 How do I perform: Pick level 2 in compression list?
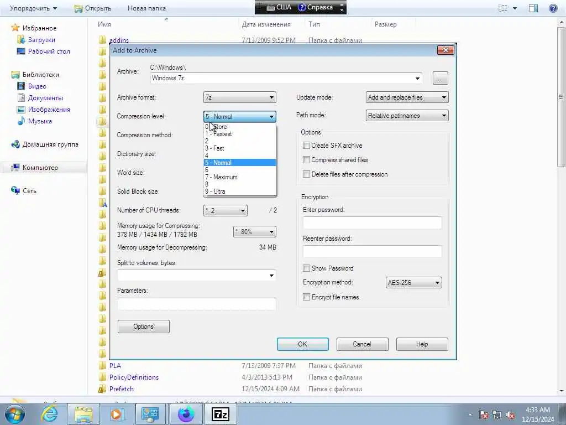tap(240, 141)
